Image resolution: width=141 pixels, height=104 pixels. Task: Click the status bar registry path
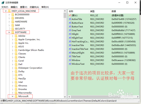(58, 101)
